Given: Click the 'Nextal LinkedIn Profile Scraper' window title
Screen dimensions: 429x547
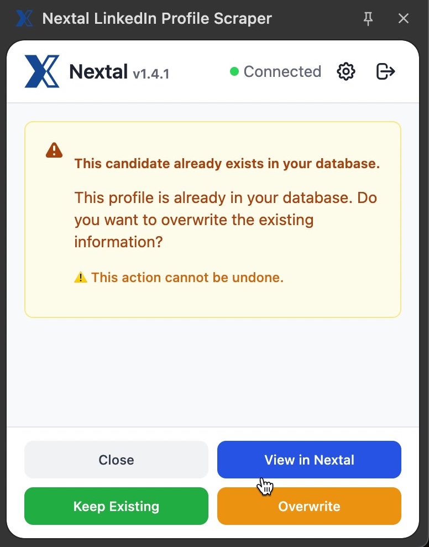Looking at the screenshot, I should click(157, 19).
